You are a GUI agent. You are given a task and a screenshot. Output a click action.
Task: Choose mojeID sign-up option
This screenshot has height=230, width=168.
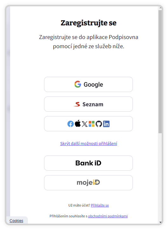[88, 183]
